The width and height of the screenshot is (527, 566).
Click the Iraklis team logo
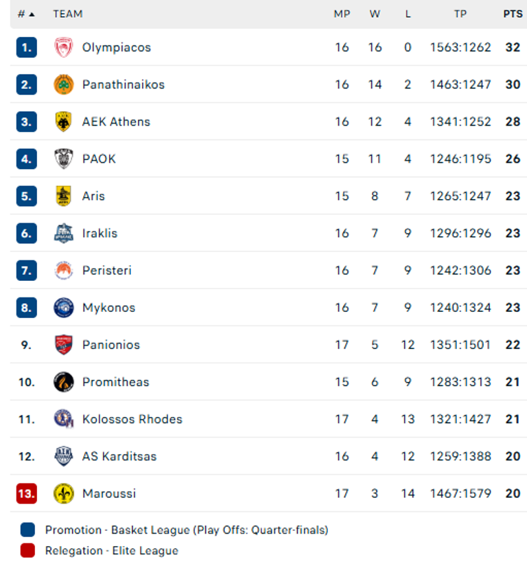pos(63,233)
